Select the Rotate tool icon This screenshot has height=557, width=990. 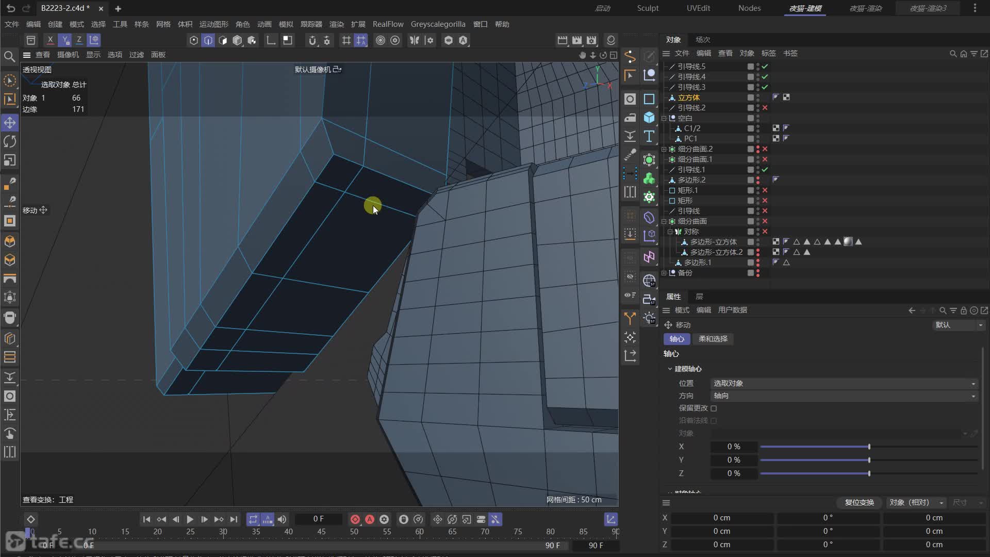pos(10,141)
